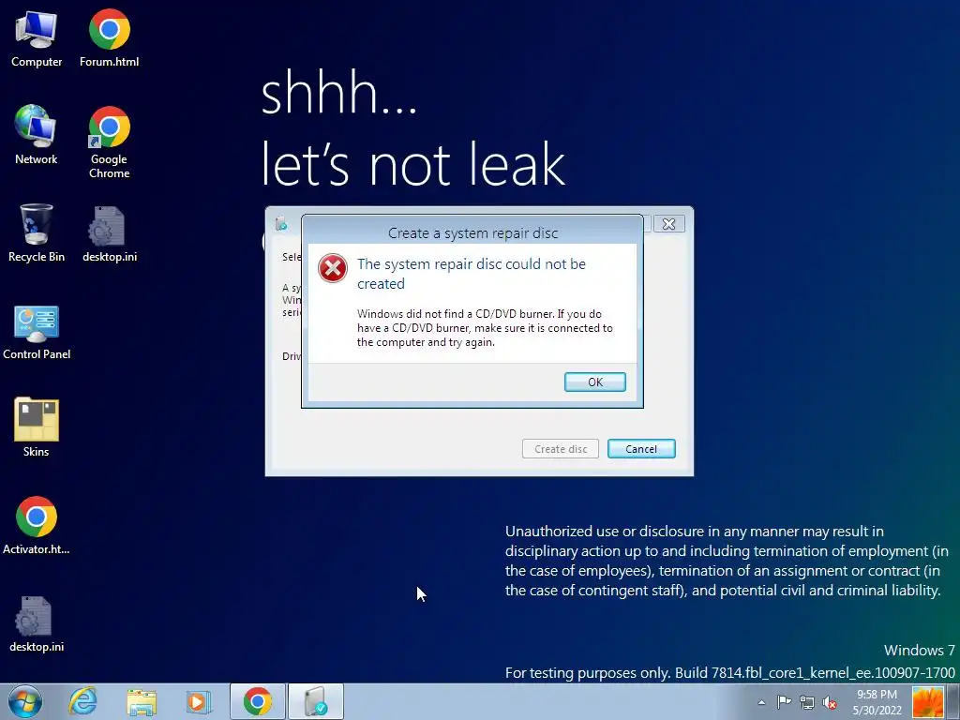This screenshot has width=960, height=720.
Task: Click Cancel in the repair disc window
Action: (641, 449)
